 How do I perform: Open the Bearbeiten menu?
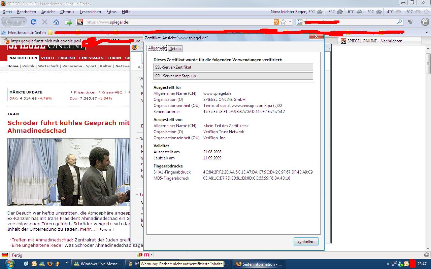pyautogui.click(x=27, y=12)
